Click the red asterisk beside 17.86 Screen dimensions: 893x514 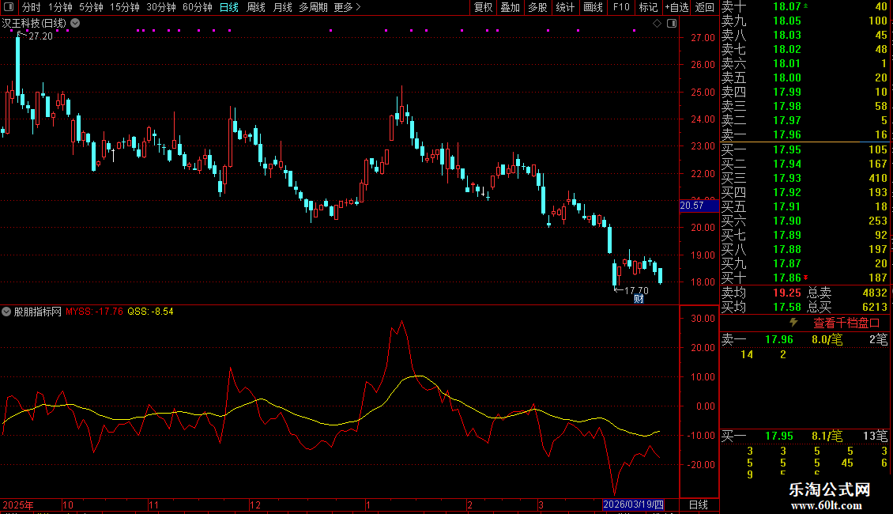[x=806, y=278]
